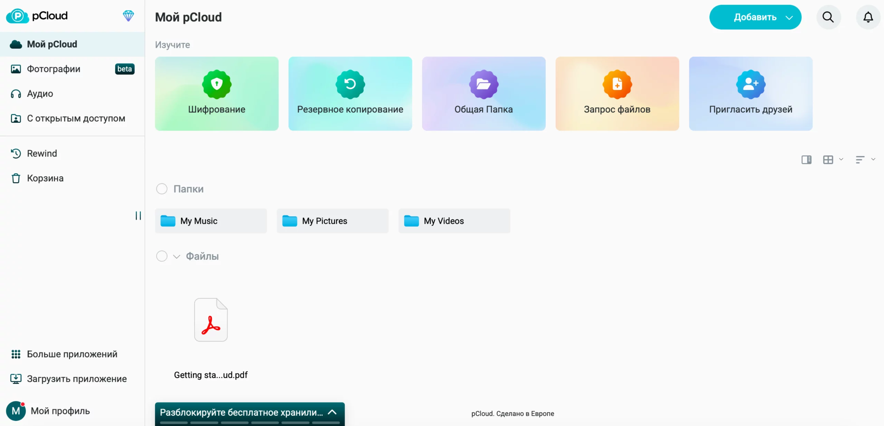884x426 pixels.
Task: Open notifications bell icon
Action: [868, 17]
